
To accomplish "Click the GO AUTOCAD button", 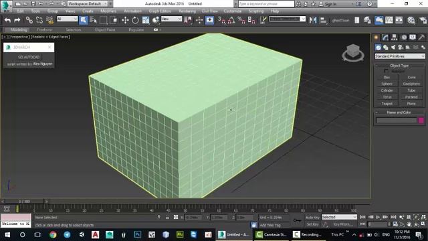I will [x=29, y=57].
